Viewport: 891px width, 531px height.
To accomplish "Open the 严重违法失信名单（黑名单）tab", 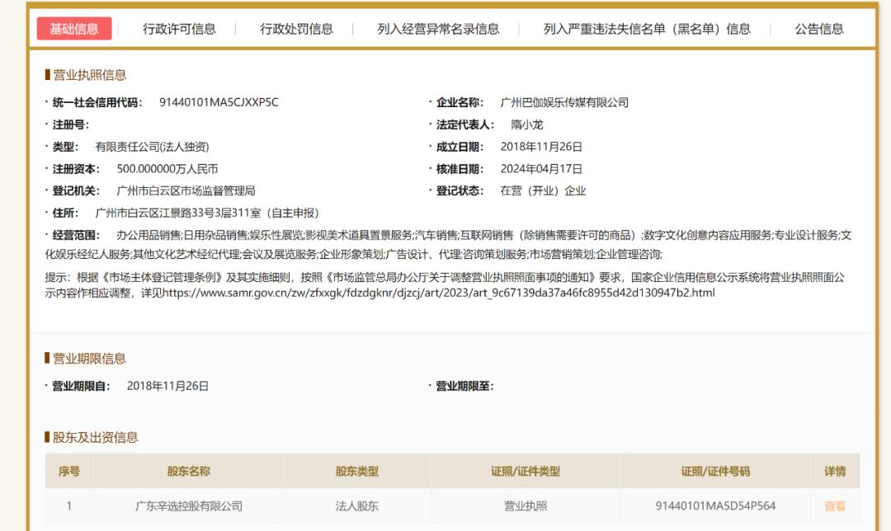I will [647, 29].
